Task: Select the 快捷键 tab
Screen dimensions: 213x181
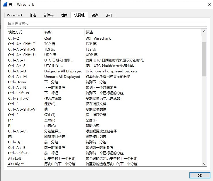Action: pos(79,15)
